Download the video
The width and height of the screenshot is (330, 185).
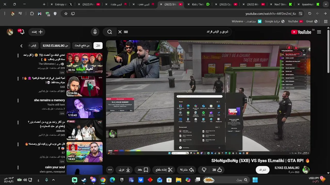pyautogui.click(x=124, y=170)
